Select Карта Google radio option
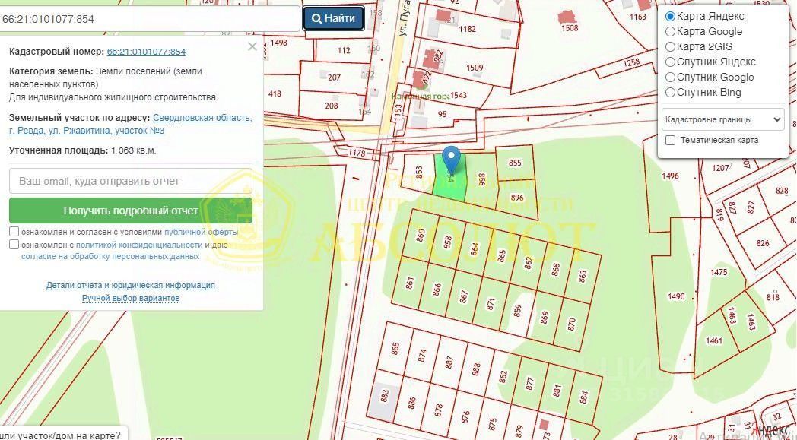 [x=671, y=31]
